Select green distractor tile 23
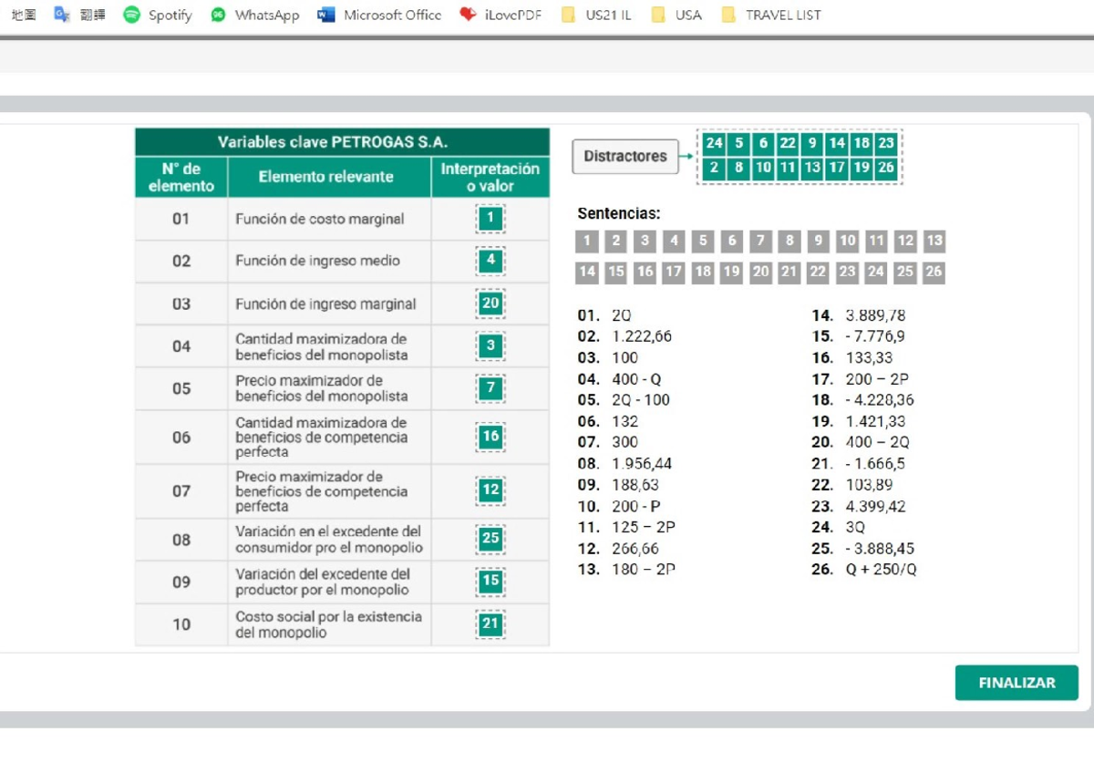 pyautogui.click(x=886, y=143)
